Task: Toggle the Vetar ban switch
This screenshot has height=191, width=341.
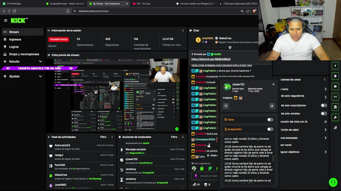Action: click(x=270, y=120)
